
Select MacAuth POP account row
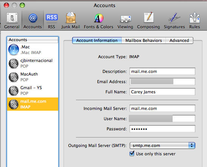pyautogui.click(x=32, y=77)
